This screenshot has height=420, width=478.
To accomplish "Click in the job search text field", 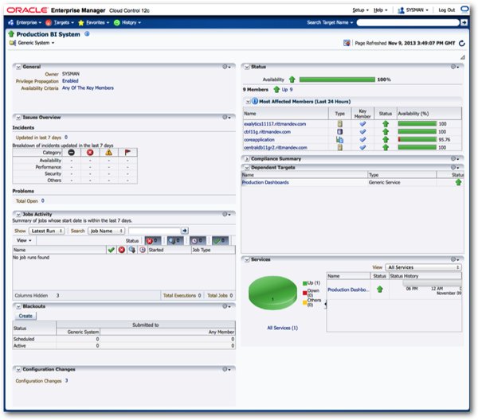I will tap(155, 231).
